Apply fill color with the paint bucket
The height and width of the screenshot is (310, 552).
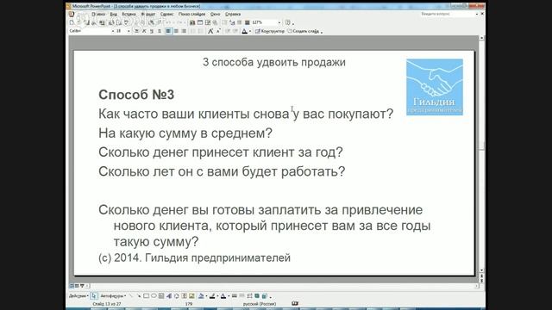click(201, 296)
